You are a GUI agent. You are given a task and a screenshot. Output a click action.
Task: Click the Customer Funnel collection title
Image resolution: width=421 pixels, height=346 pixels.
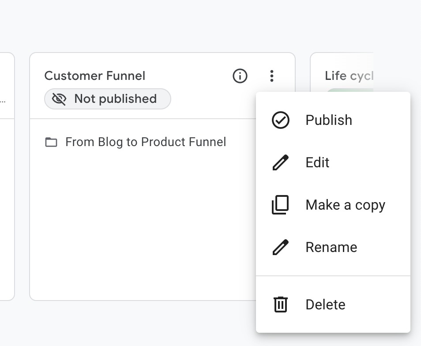(x=95, y=76)
